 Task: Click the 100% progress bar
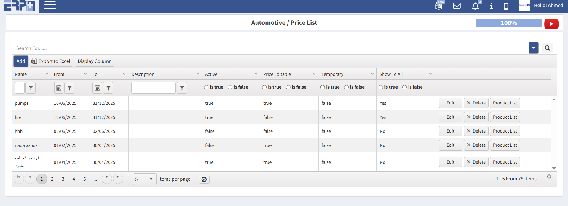[x=508, y=23]
